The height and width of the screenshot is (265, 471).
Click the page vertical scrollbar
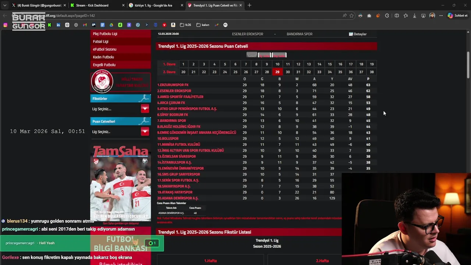(x=468, y=64)
